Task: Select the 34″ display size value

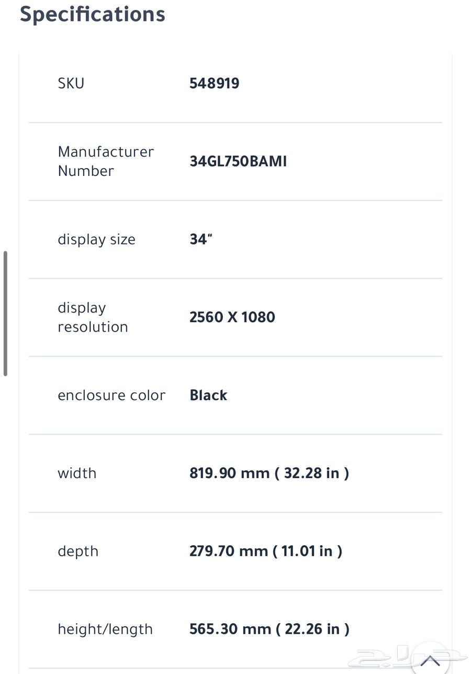Action: click(201, 239)
